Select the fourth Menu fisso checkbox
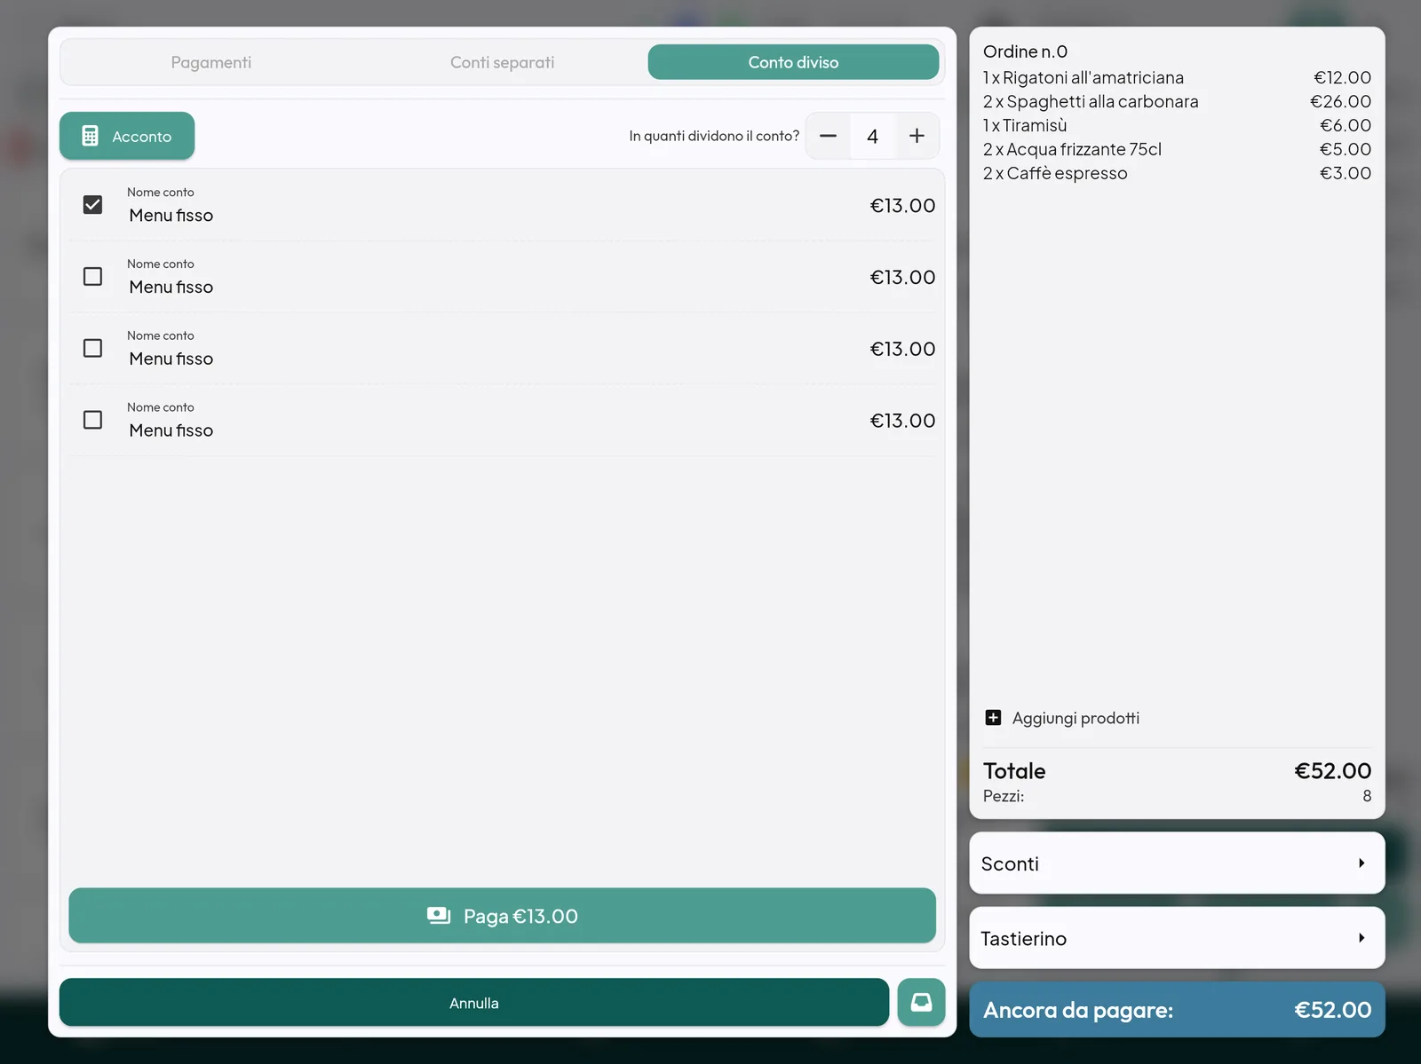This screenshot has height=1064, width=1421. tap(92, 421)
